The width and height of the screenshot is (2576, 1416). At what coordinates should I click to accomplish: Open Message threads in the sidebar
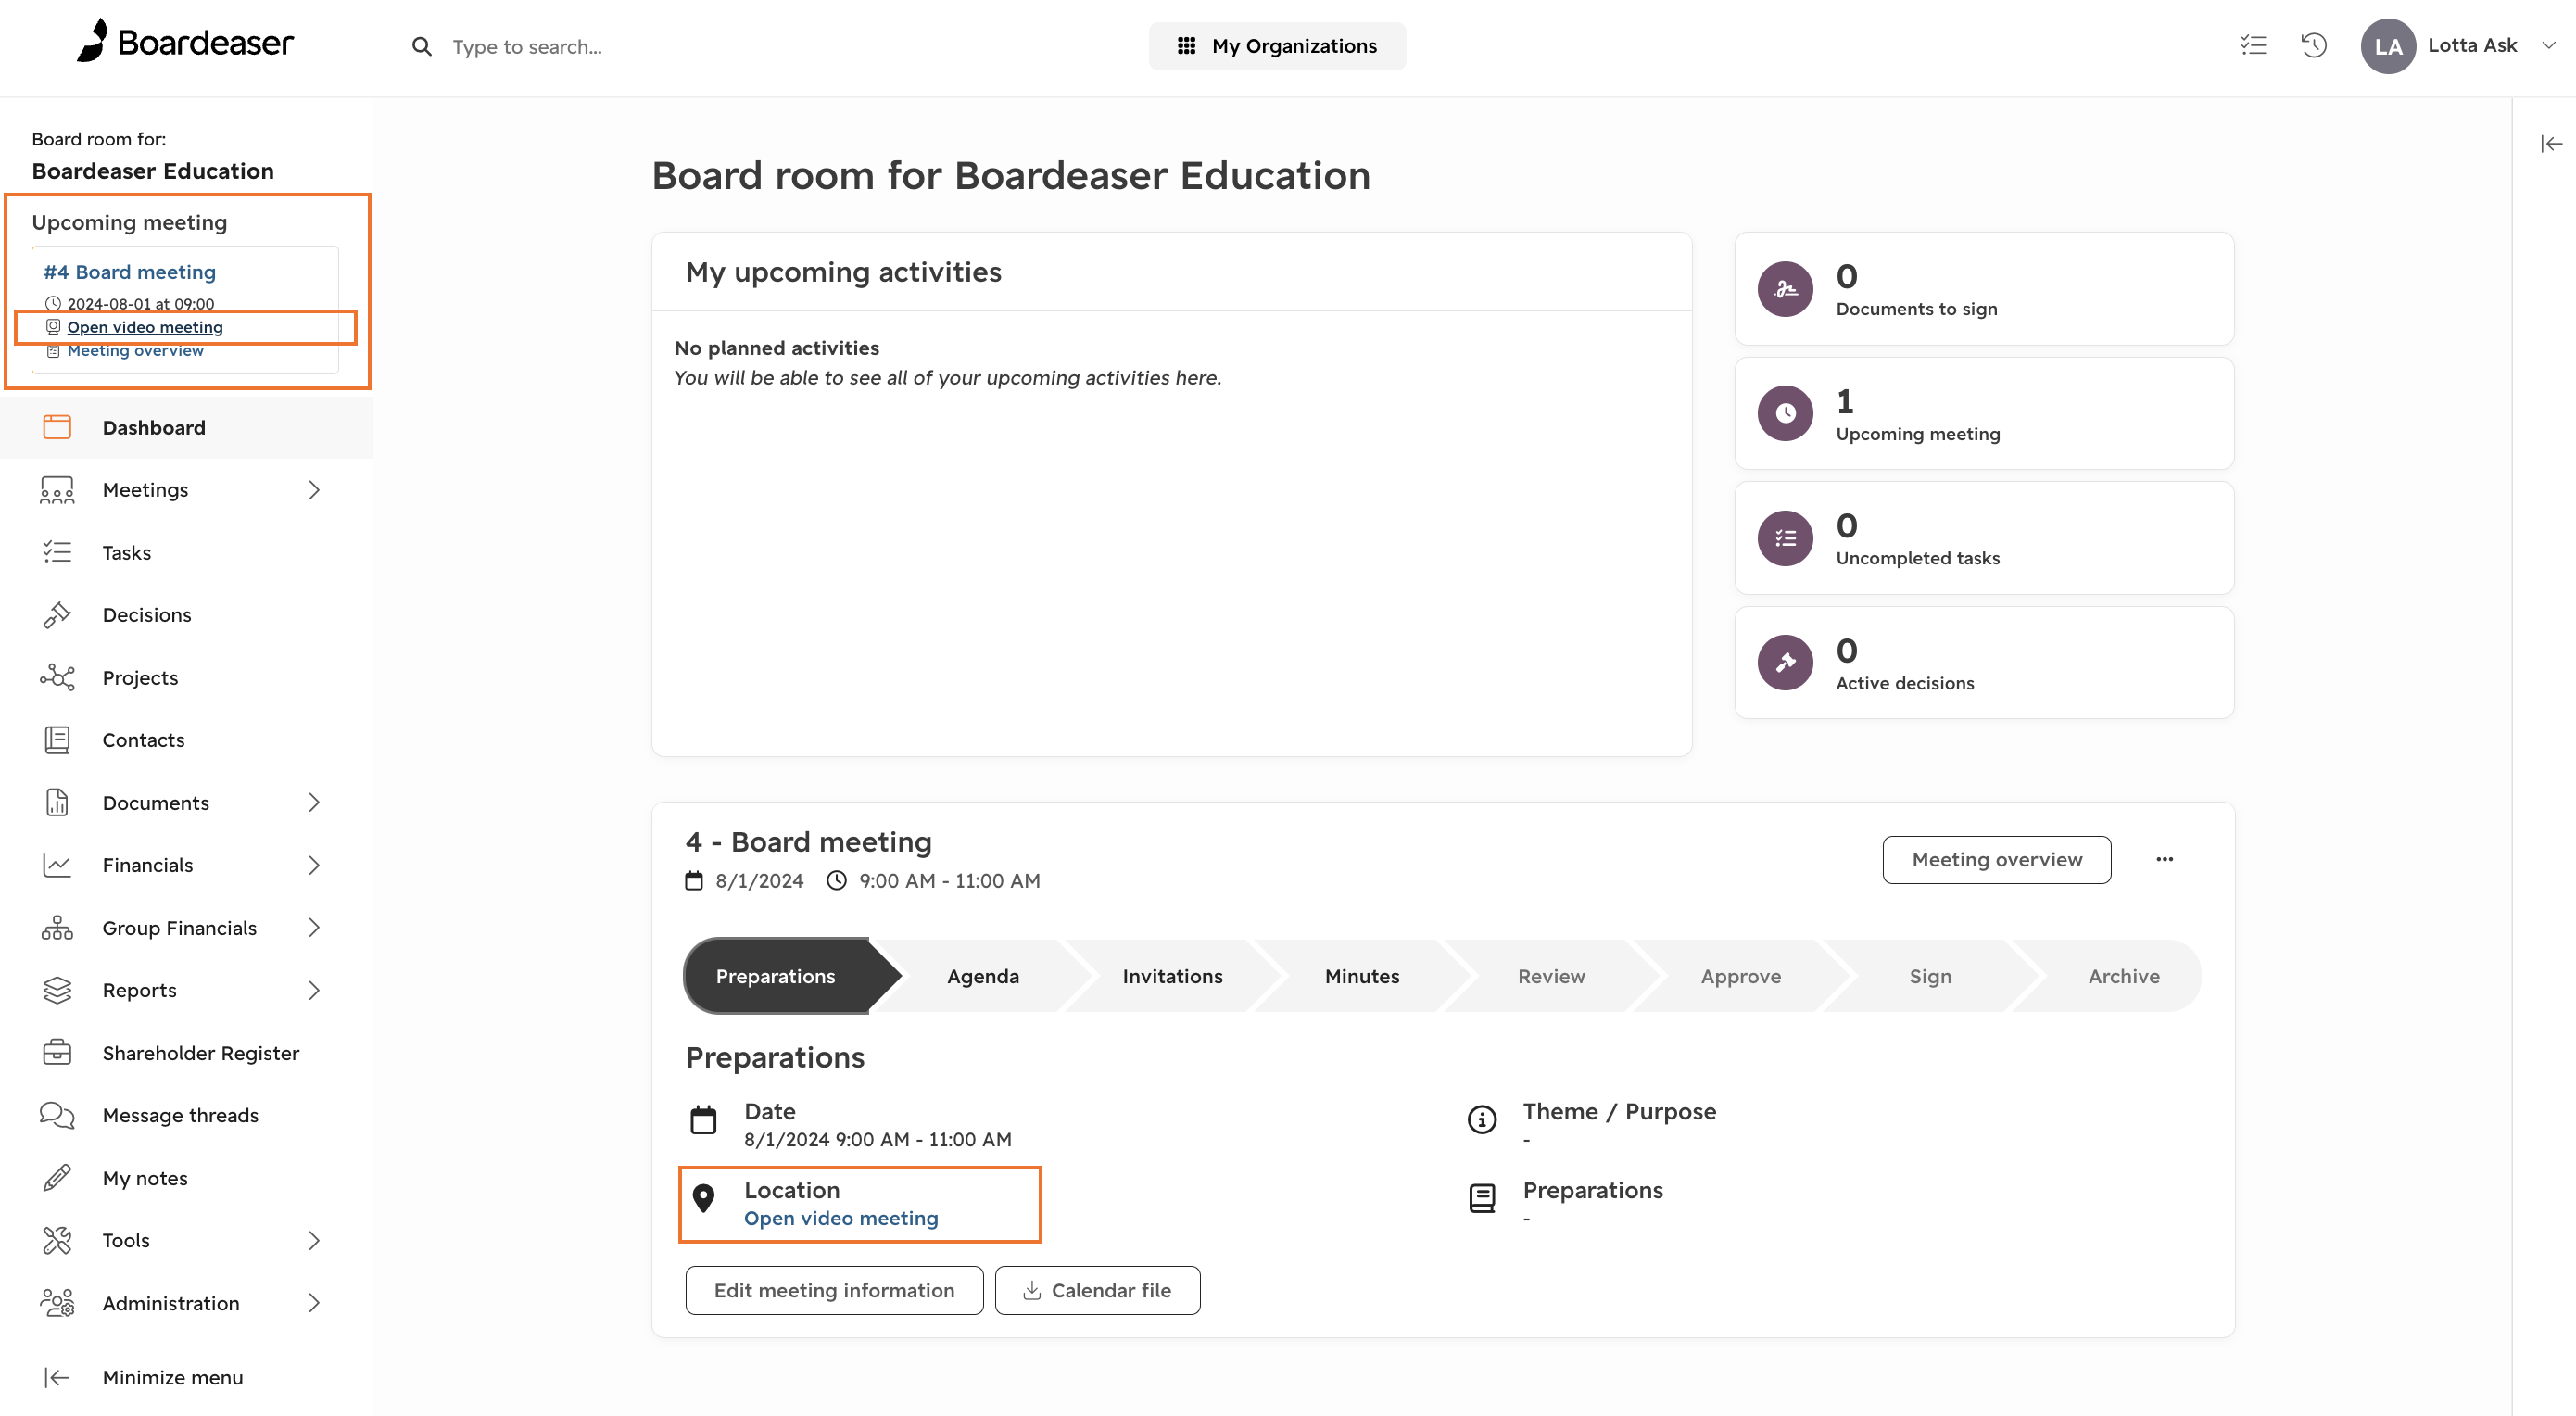[x=186, y=1115]
